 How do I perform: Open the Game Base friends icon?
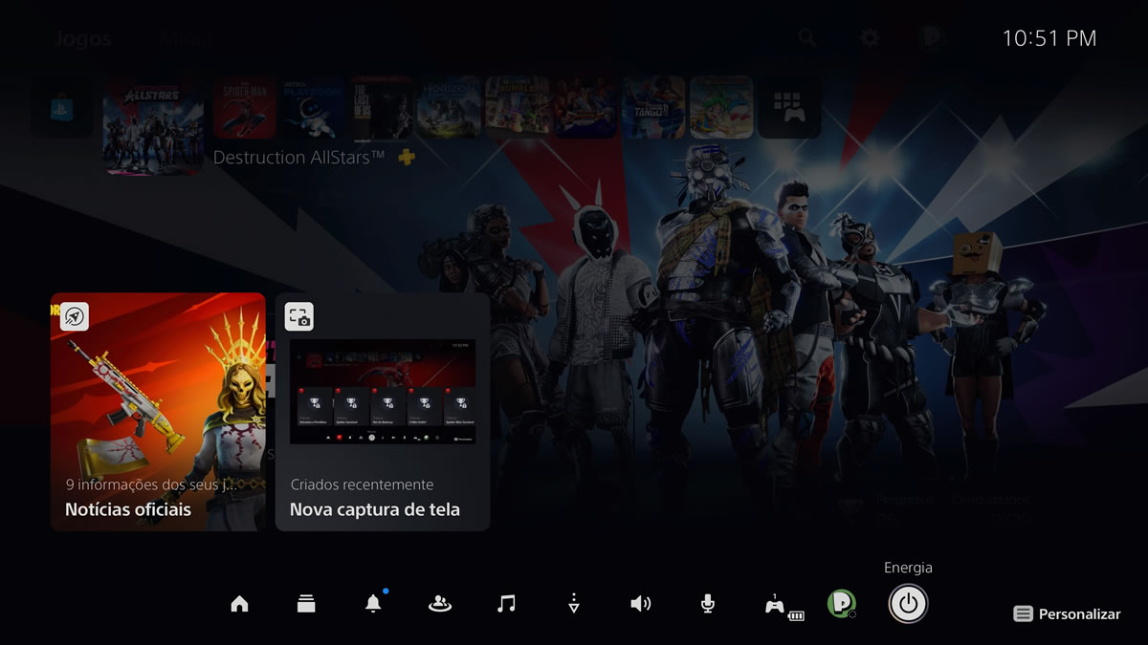coord(440,604)
